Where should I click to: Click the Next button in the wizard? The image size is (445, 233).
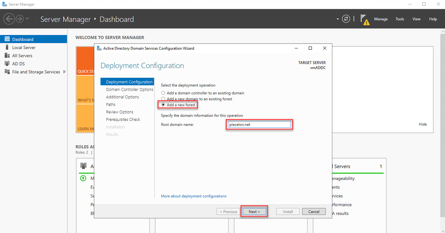[254, 211]
